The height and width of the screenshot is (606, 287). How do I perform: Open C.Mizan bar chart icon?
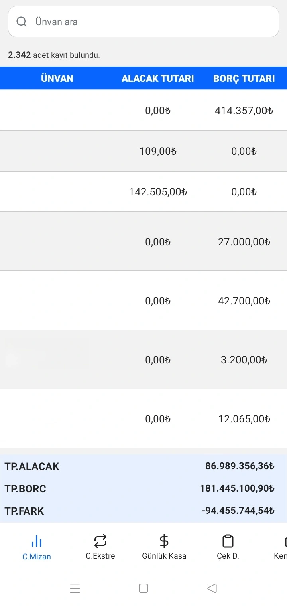[x=37, y=541]
